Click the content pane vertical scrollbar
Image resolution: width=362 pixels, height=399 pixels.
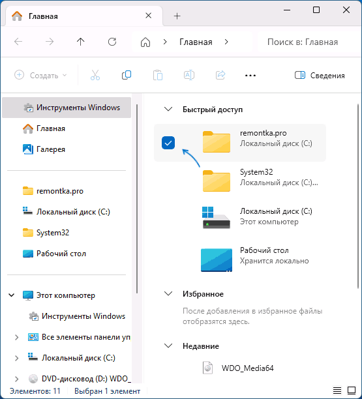[358, 196]
